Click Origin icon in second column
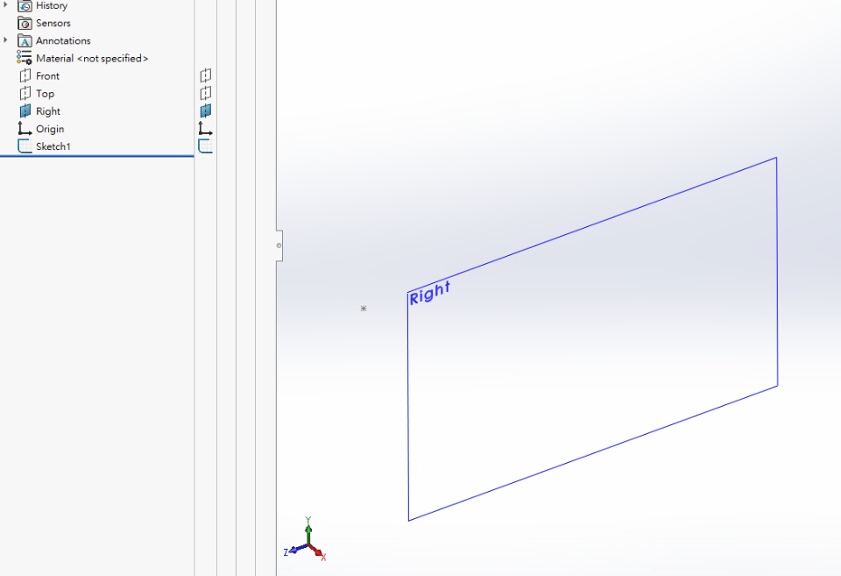This screenshot has width=841, height=576. click(x=205, y=128)
